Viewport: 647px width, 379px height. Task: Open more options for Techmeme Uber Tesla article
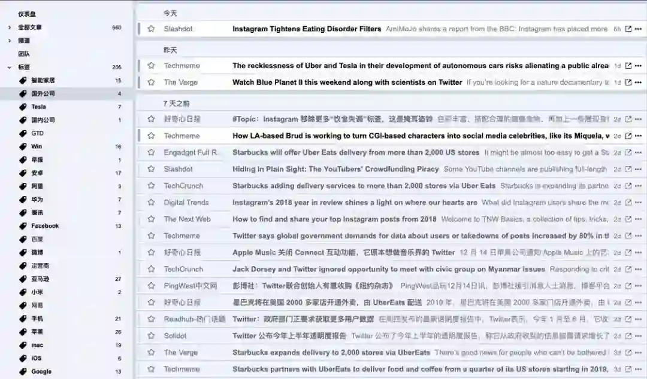[x=639, y=66]
